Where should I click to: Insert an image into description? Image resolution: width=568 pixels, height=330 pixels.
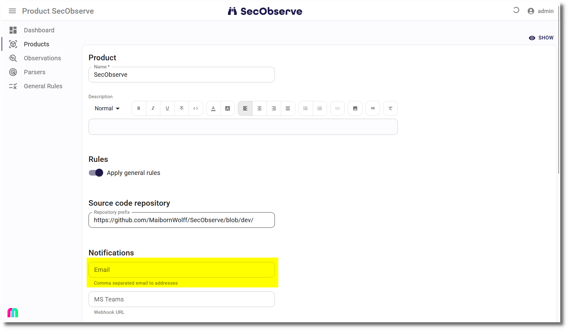tap(355, 108)
